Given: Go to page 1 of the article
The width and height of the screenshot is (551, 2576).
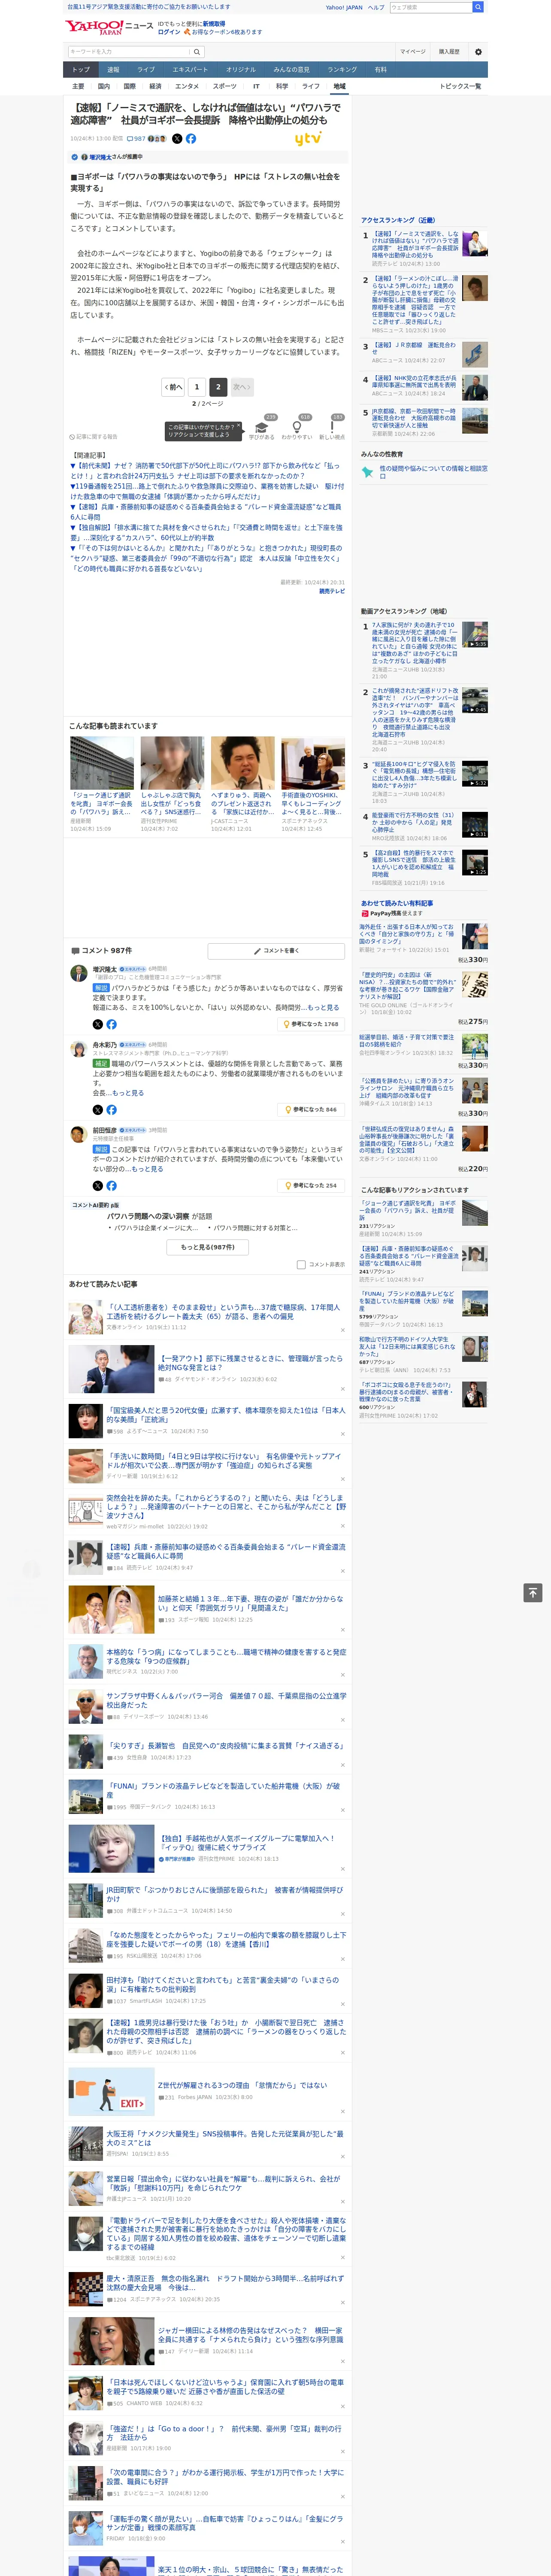Looking at the screenshot, I should 196,387.
